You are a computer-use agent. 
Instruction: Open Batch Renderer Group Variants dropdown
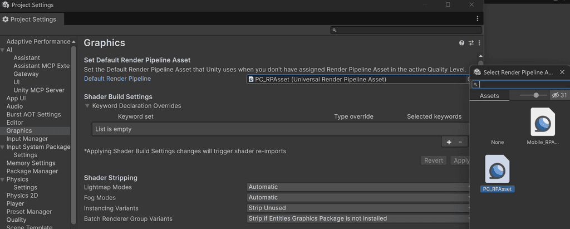click(x=358, y=219)
